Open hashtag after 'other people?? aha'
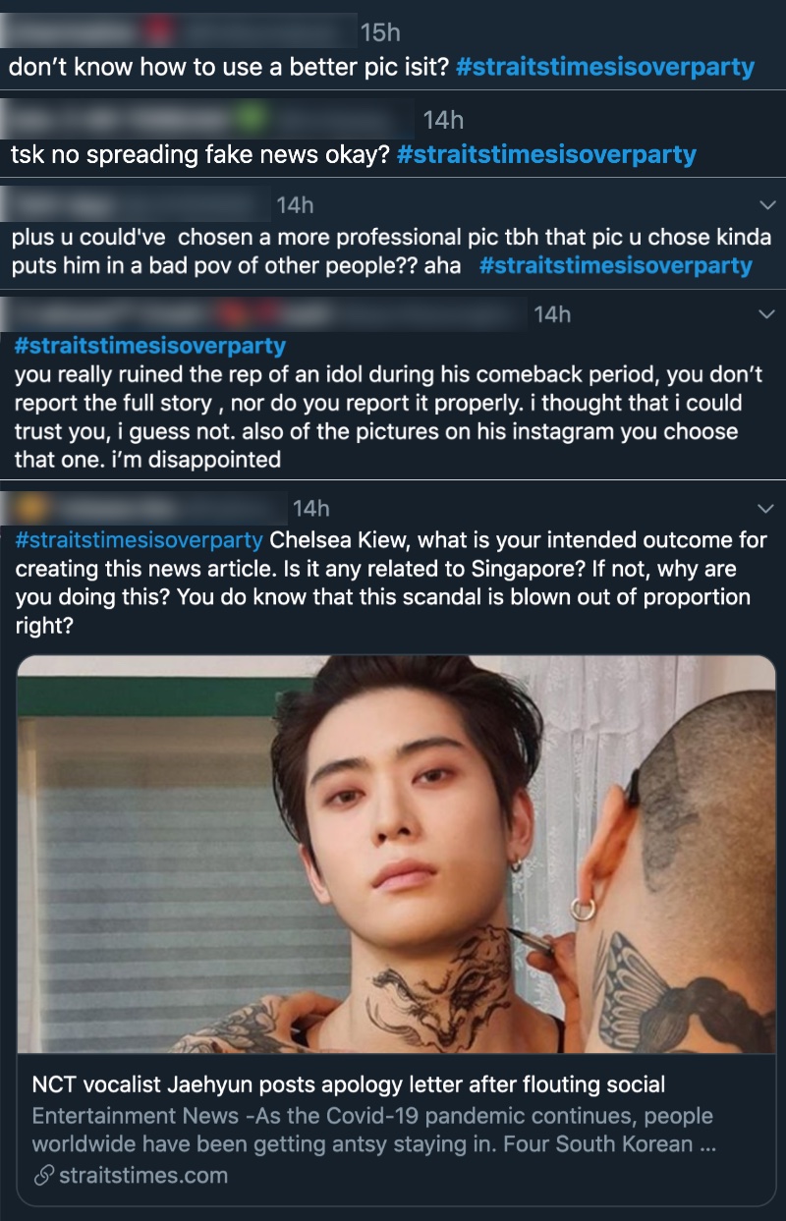The width and height of the screenshot is (786, 1221). (615, 265)
